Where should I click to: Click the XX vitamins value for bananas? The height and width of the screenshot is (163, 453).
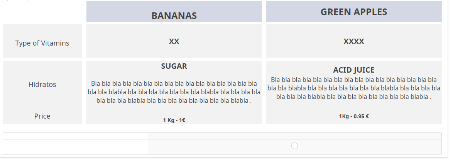(x=174, y=41)
